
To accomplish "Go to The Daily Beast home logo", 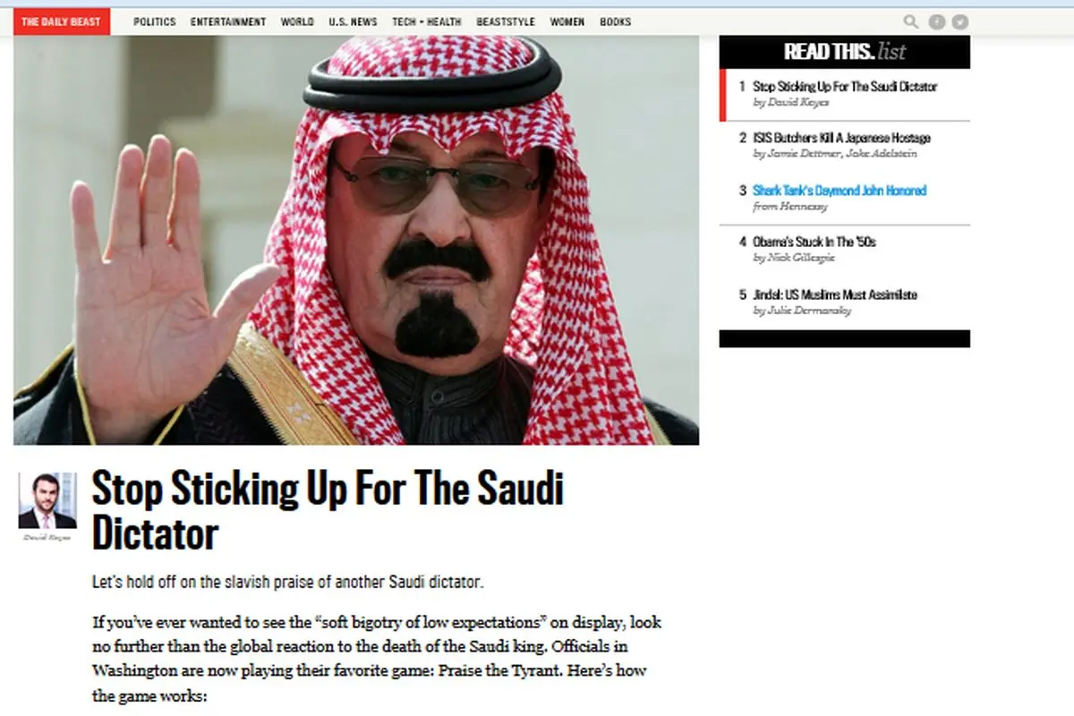I will 62,21.
